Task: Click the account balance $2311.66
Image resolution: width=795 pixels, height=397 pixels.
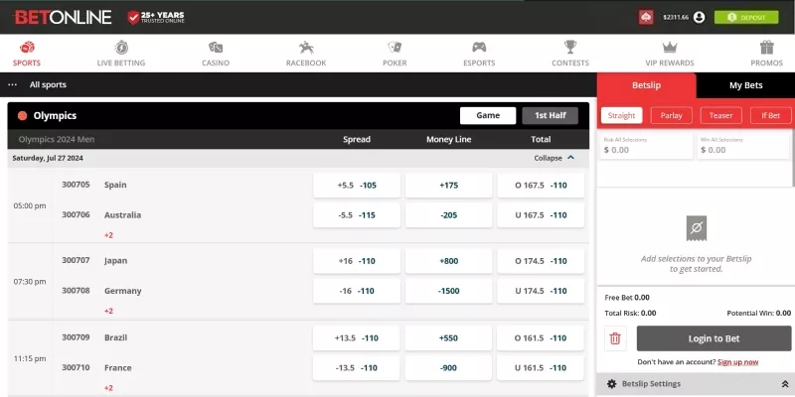Action: tap(676, 17)
